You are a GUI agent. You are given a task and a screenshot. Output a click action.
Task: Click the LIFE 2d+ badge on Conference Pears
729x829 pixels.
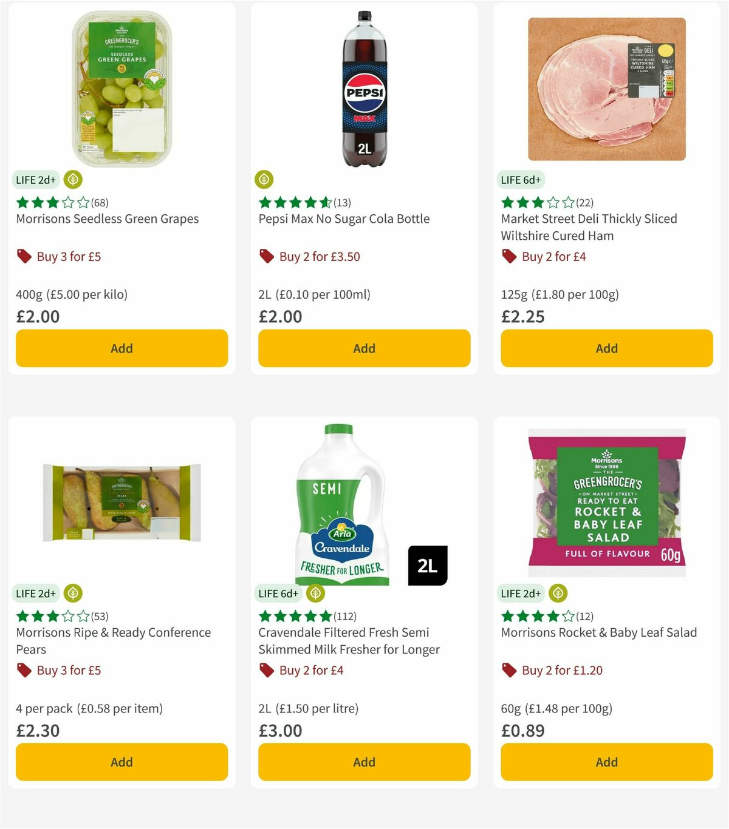coord(36,594)
